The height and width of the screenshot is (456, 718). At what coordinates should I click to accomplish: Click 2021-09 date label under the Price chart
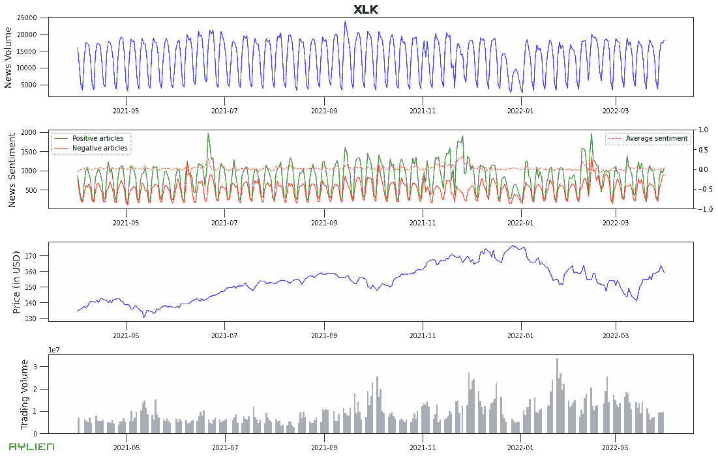coord(324,335)
